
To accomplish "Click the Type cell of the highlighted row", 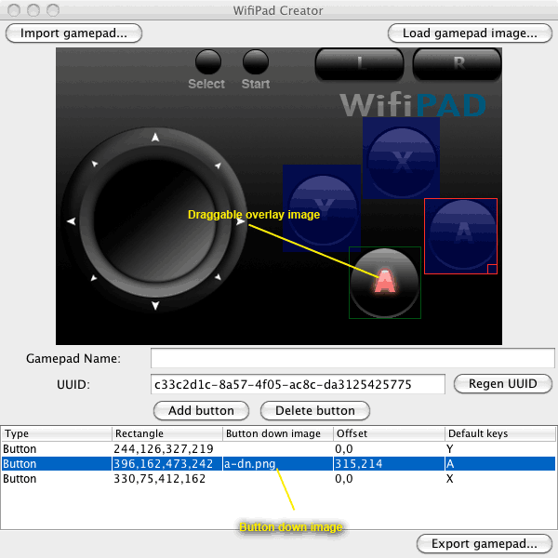I will click(56, 464).
